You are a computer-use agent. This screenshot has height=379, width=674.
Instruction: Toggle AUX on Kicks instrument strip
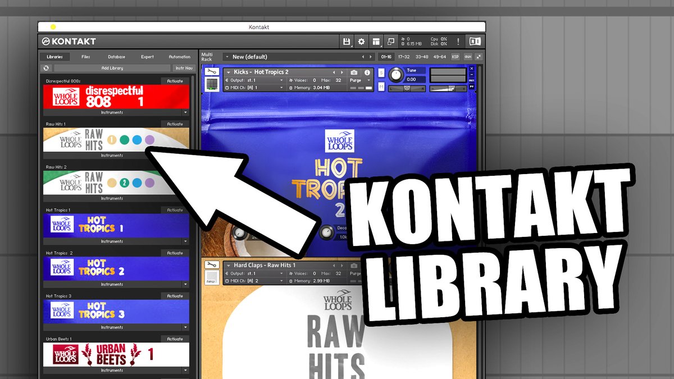pyautogui.click(x=472, y=81)
